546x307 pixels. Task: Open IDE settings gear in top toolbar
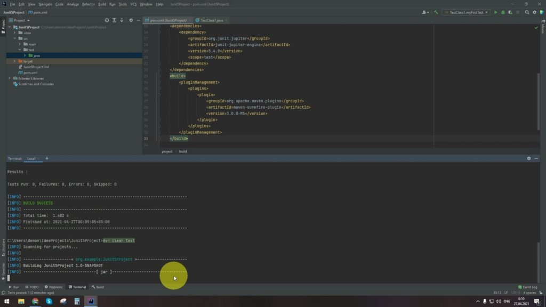click(x=534, y=13)
